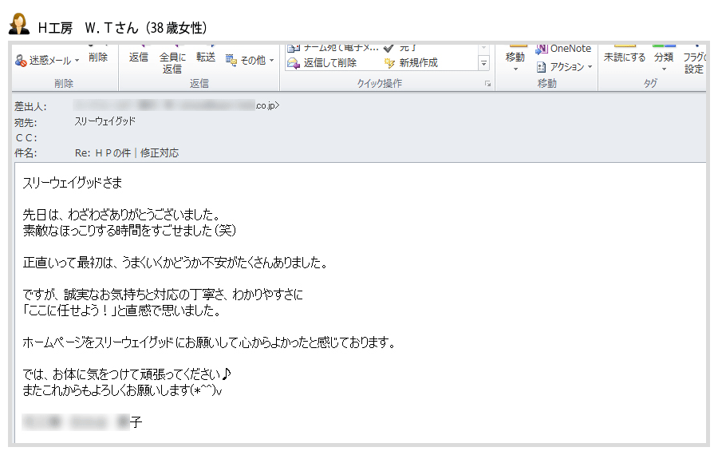Select 全員に返信 reply all

(172, 62)
